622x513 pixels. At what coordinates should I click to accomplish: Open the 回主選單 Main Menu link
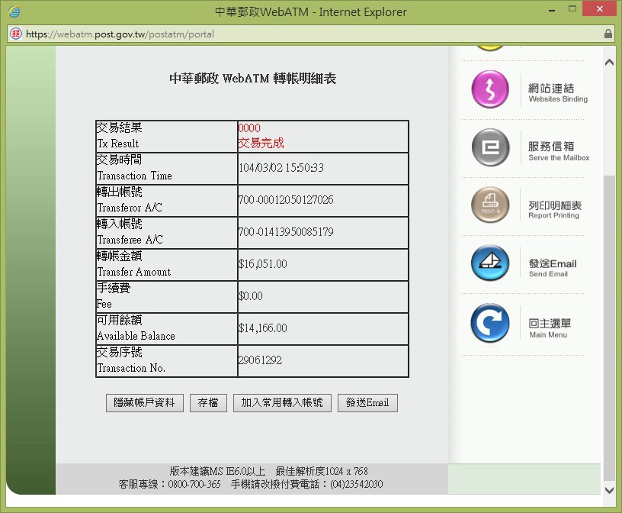tap(550, 328)
